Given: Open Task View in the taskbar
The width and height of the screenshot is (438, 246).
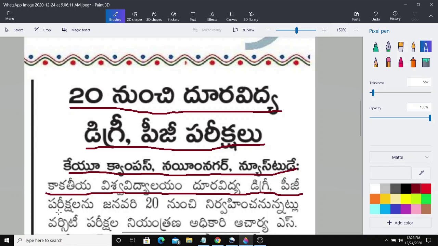Looking at the screenshot, I should [x=132, y=241].
